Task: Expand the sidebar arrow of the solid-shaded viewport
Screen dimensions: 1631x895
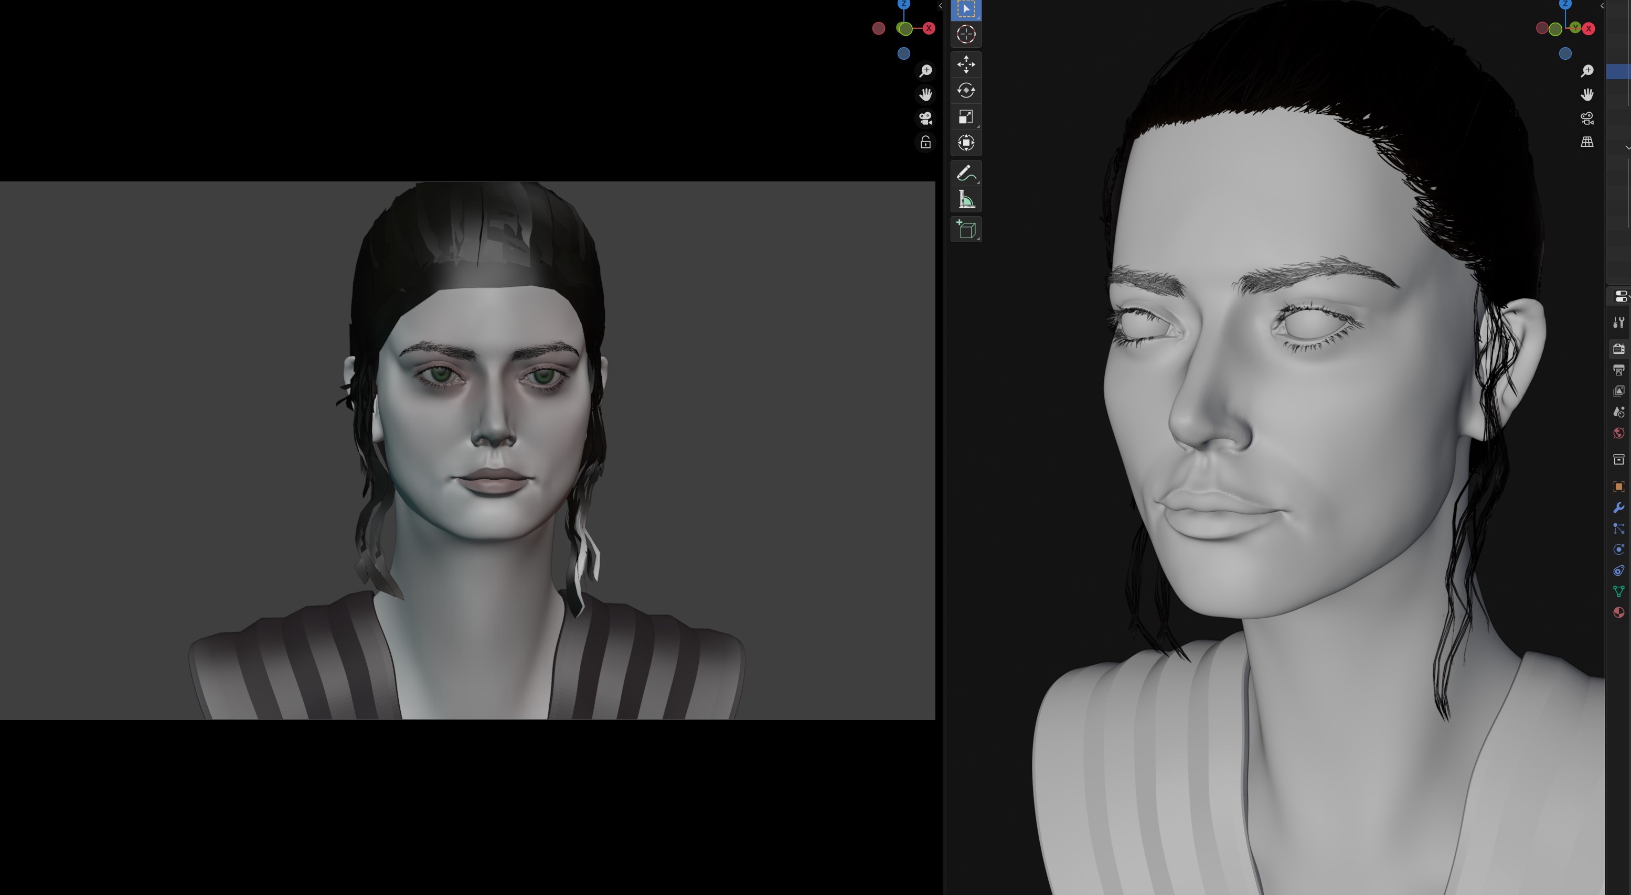Action: pyautogui.click(x=1601, y=6)
